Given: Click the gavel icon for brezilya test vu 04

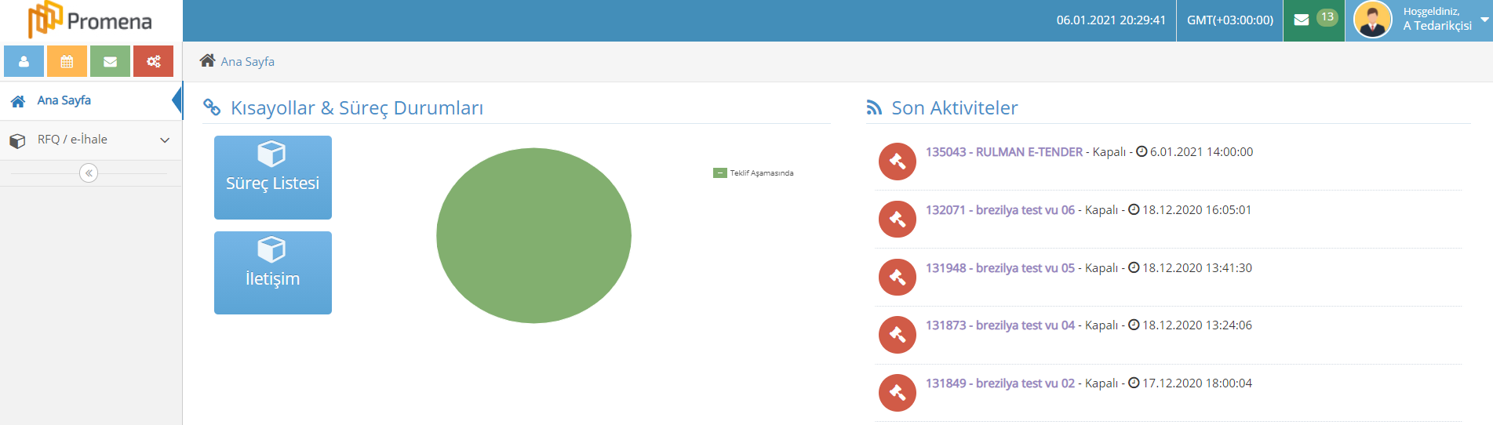Looking at the screenshot, I should [x=898, y=335].
